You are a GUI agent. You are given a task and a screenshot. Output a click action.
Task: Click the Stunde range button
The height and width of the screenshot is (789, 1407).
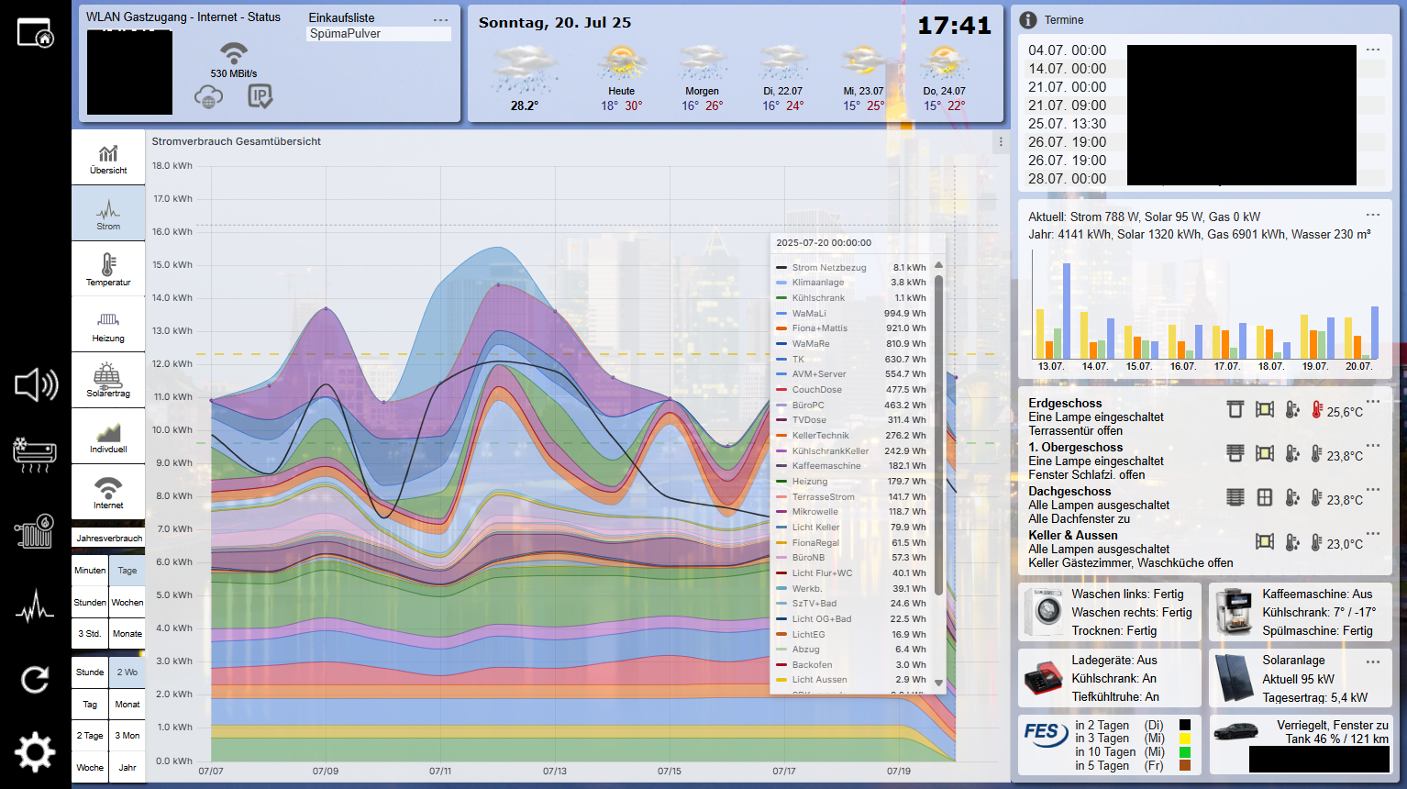point(90,672)
